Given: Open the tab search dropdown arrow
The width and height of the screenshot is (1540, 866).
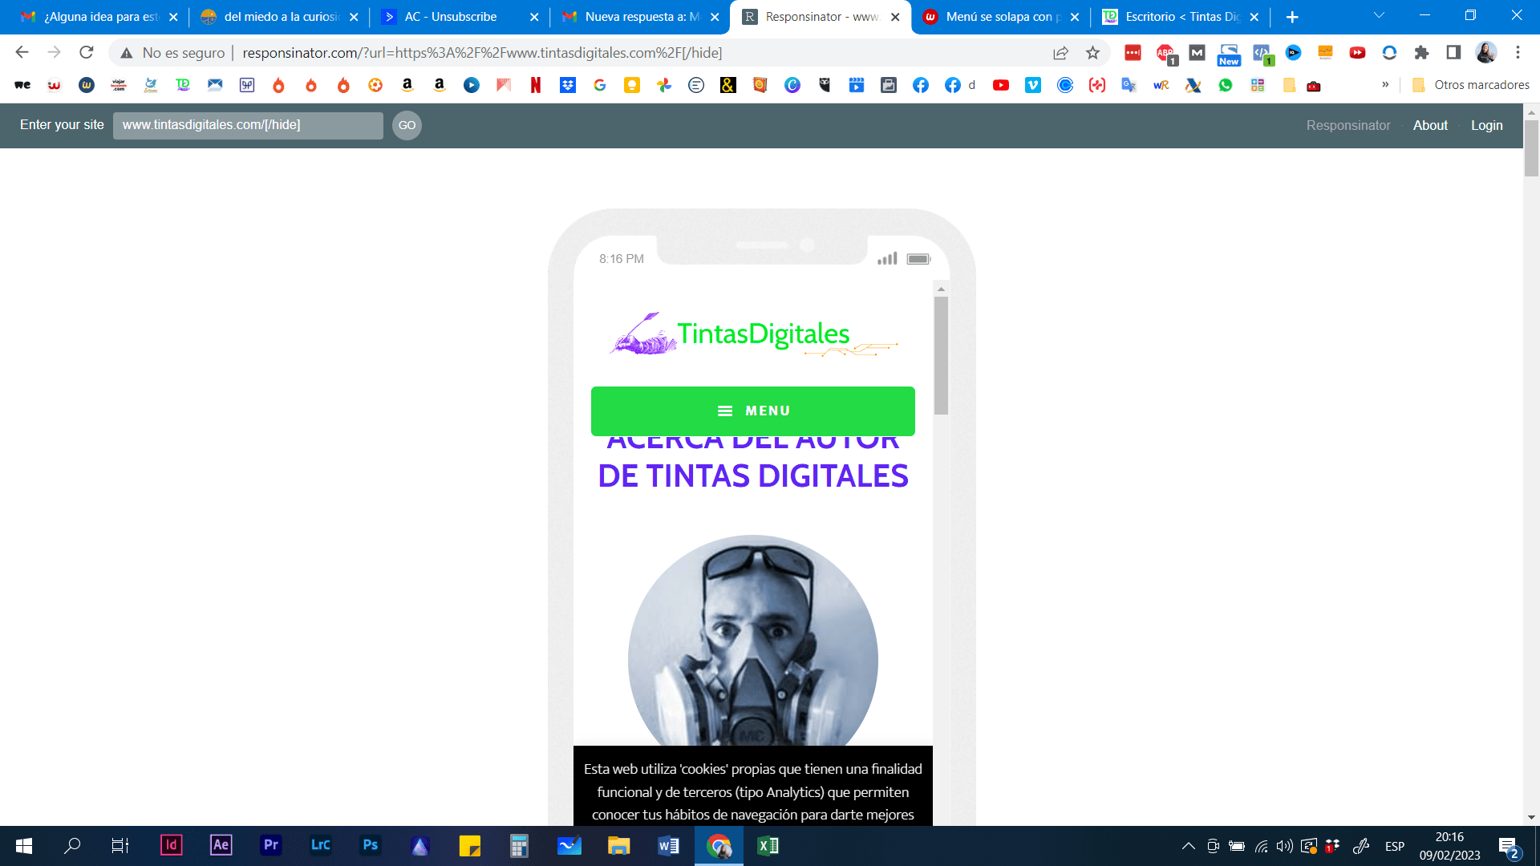Looking at the screenshot, I should [1379, 16].
